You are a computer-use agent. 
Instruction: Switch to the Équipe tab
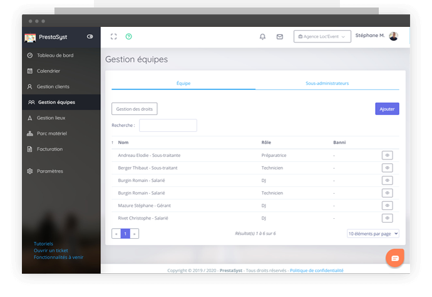(x=183, y=83)
